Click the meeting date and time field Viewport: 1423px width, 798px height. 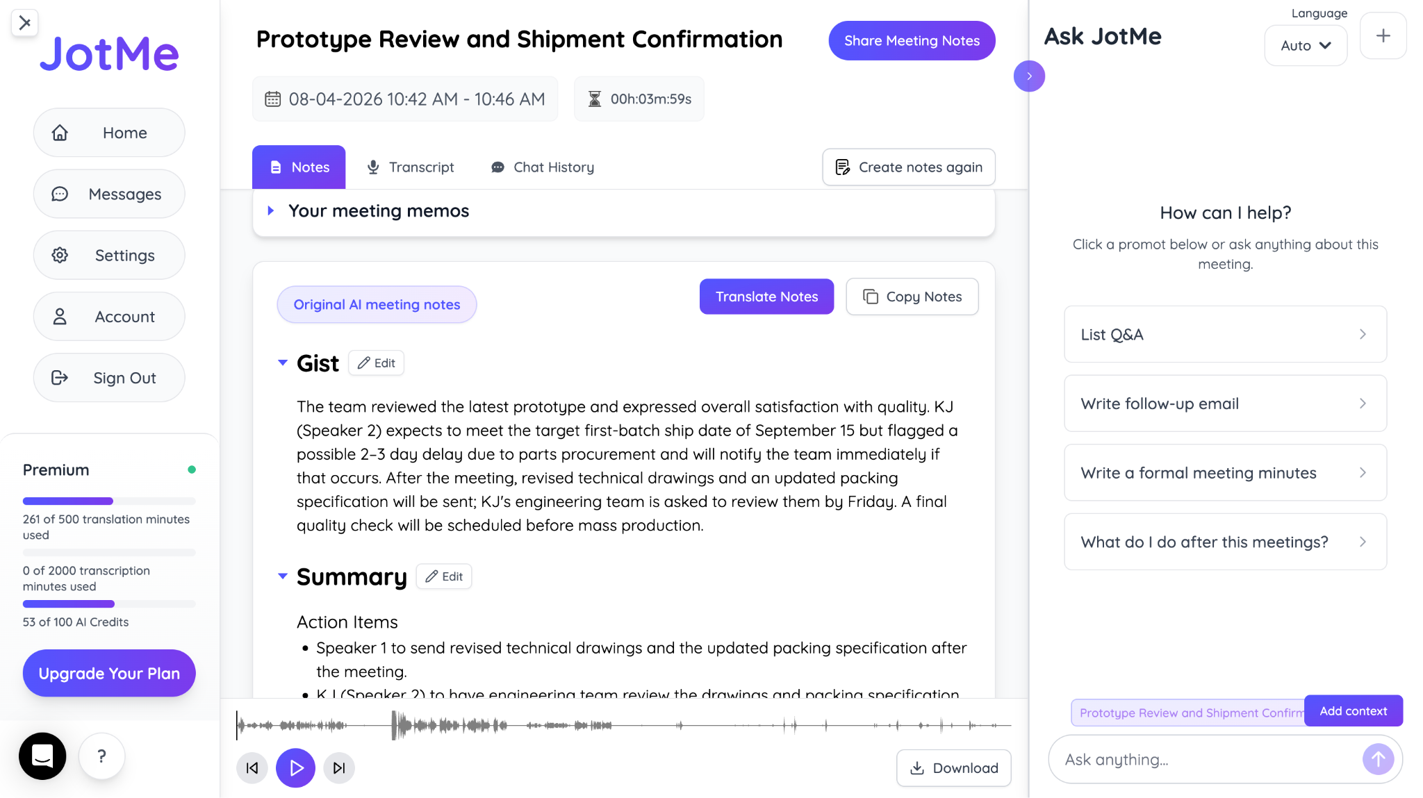[x=405, y=99]
